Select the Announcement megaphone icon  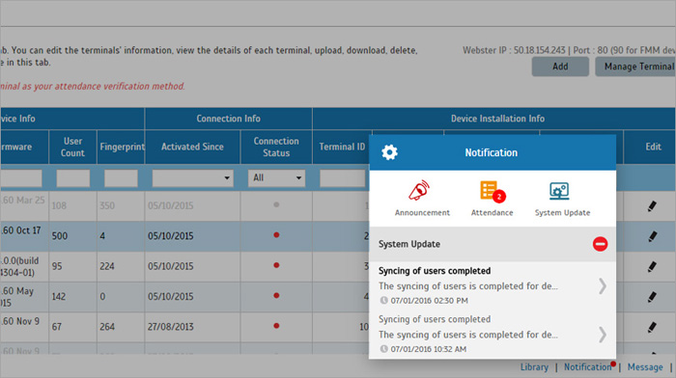(419, 190)
